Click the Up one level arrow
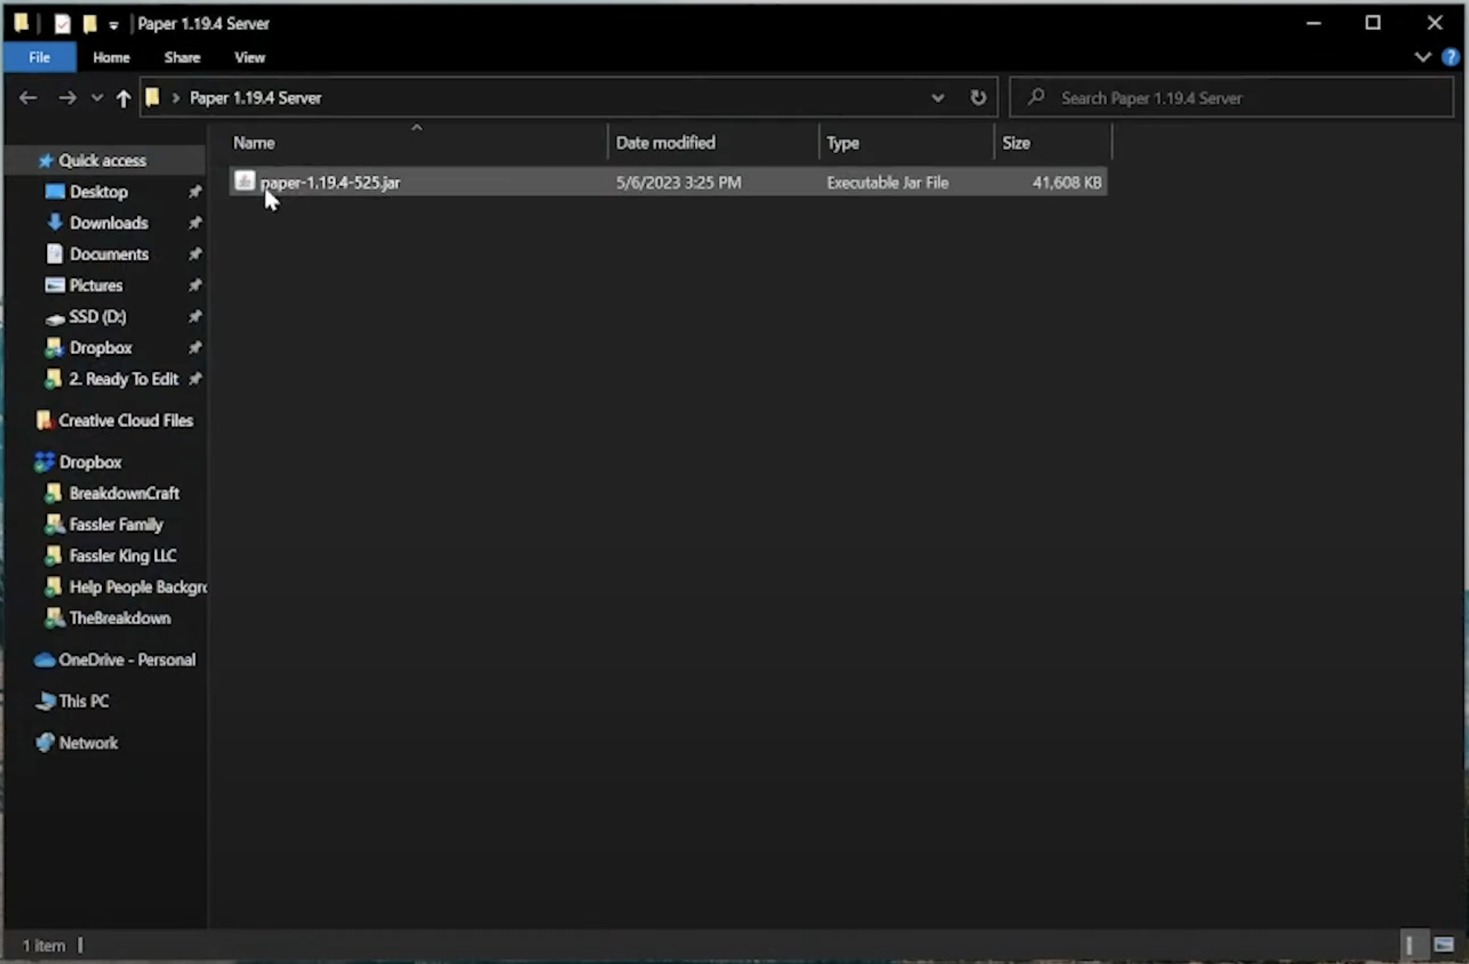Viewport: 1469px width, 964px height. [x=124, y=98]
